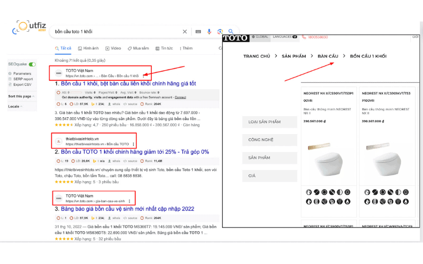The height and width of the screenshot is (264, 423).
Task: Click the water-drop feature icon on the CS901KVT product card
Action: pyautogui.click(x=406, y=202)
